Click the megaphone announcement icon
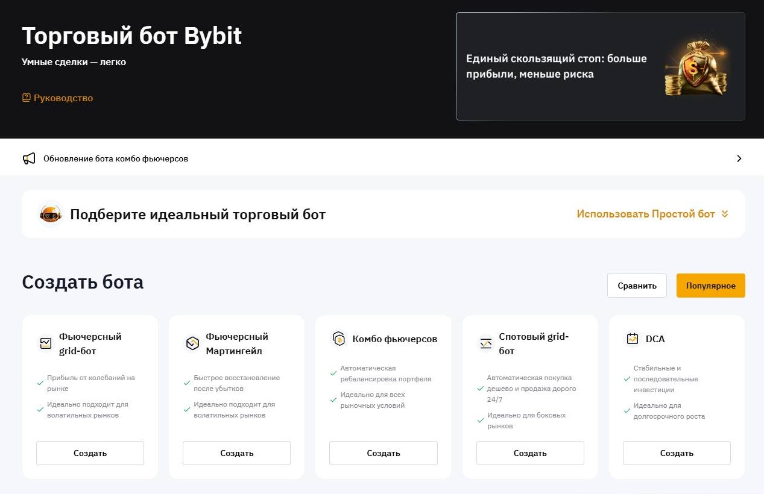Image resolution: width=764 pixels, height=494 pixels. [29, 158]
